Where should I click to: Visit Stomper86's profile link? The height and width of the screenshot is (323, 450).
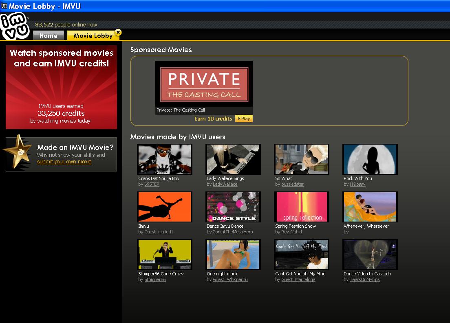(155, 279)
